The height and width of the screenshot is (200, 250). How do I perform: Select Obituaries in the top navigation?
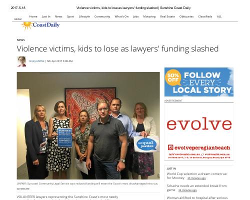[x=186, y=16]
